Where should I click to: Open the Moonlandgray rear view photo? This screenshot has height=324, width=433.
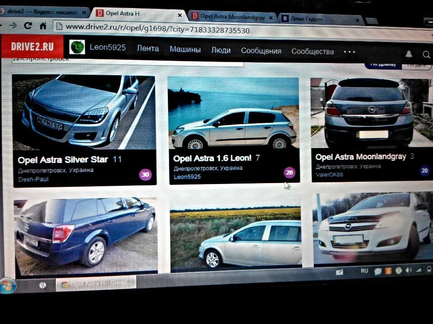pos(371,113)
